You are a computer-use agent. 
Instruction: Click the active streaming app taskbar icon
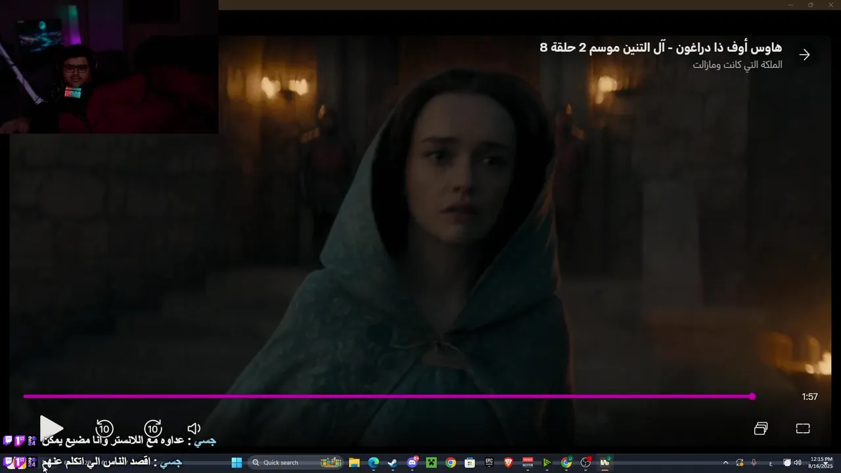[x=604, y=462]
